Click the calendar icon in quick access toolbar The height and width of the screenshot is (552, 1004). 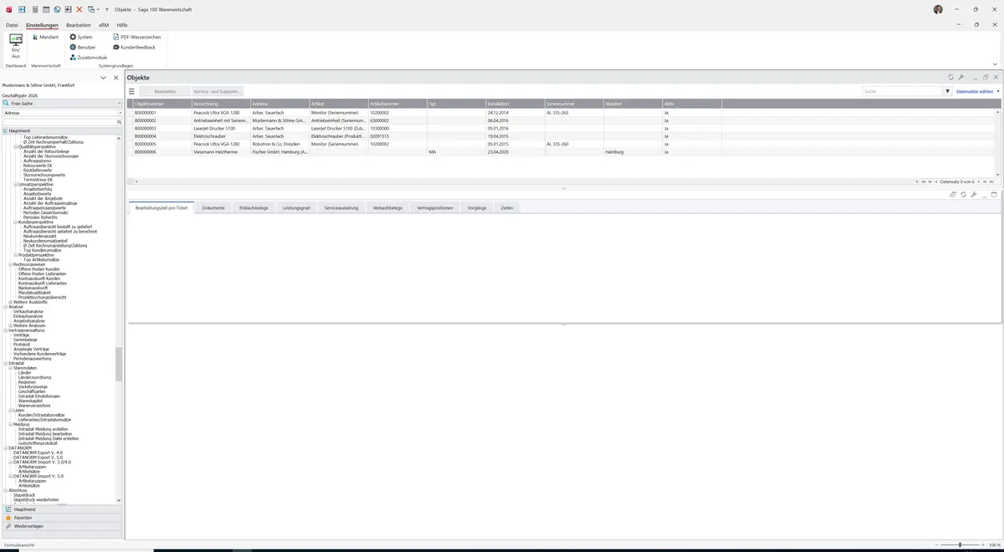pos(46,9)
